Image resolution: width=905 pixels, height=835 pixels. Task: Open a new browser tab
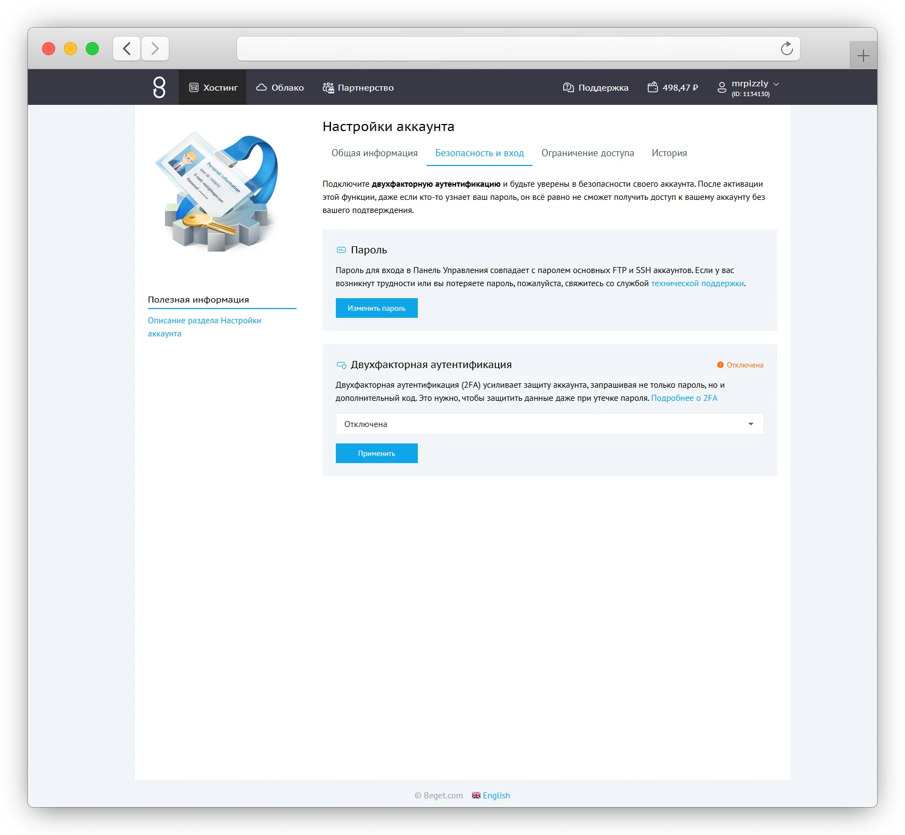coord(863,56)
